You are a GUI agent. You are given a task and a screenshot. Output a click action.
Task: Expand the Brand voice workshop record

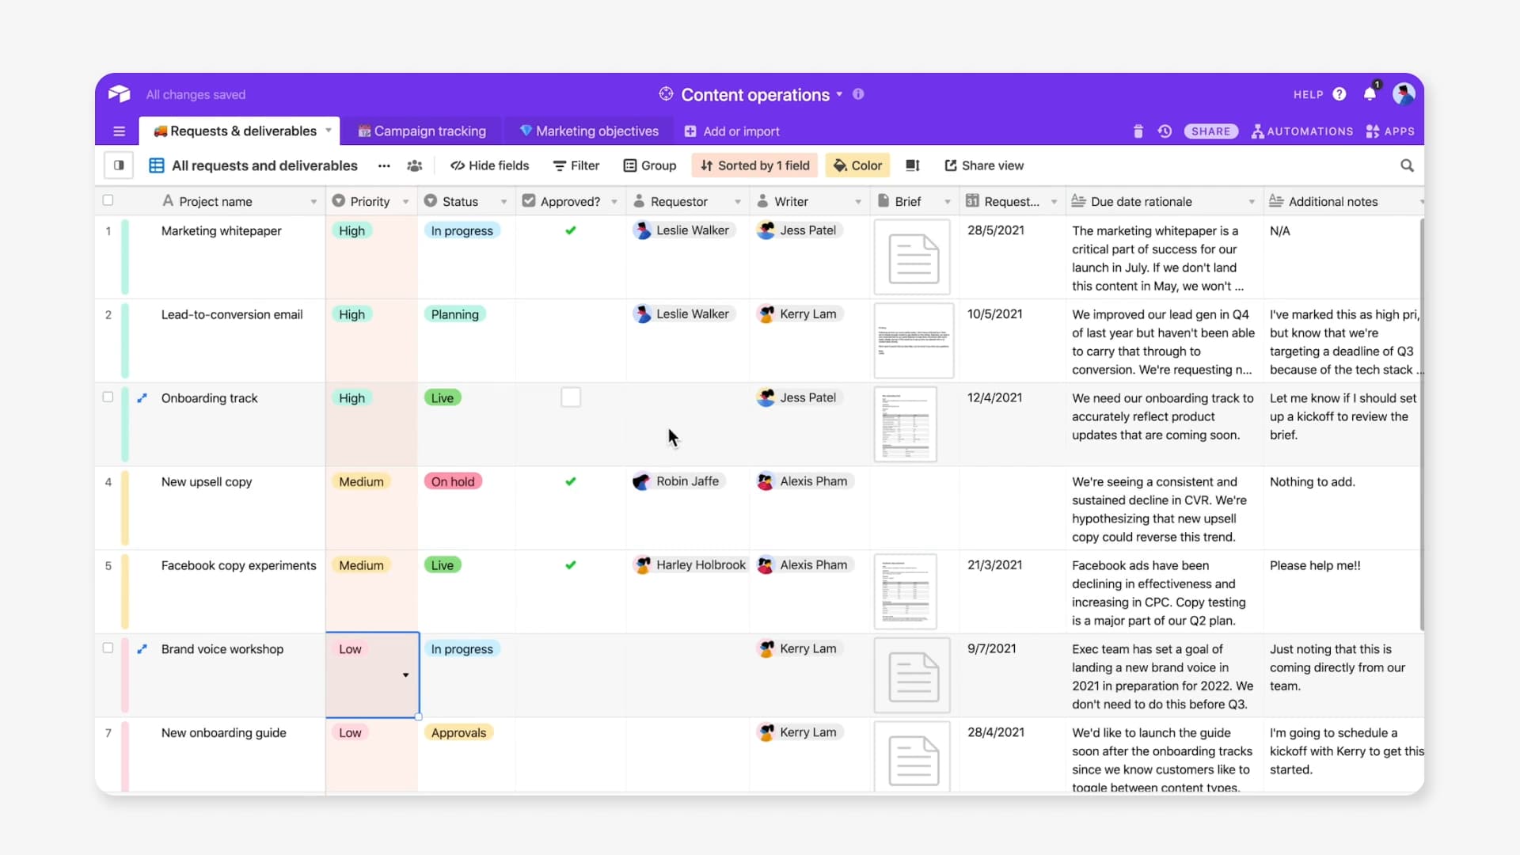142,649
